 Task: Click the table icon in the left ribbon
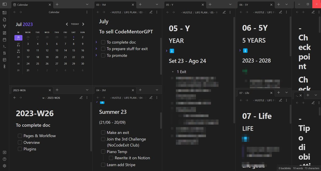coord(5,13)
